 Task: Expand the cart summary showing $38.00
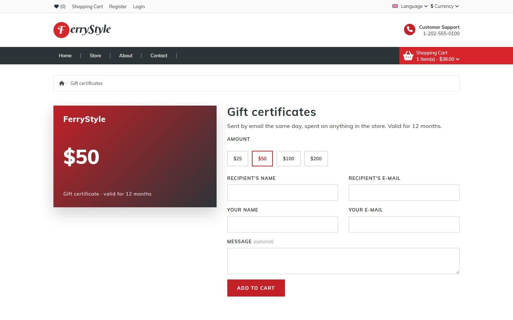click(438, 59)
